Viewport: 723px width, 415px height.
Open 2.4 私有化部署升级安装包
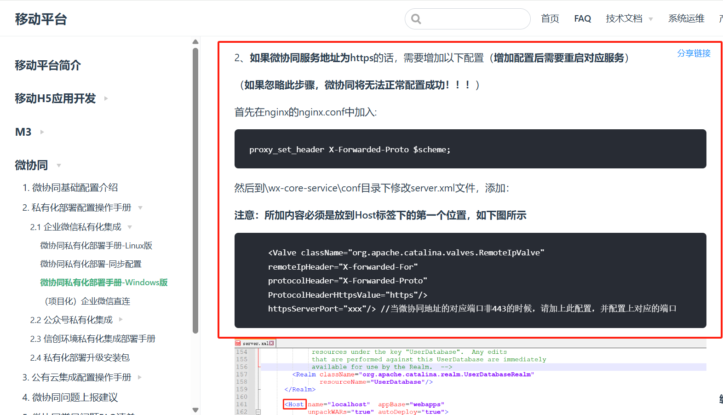[80, 358]
